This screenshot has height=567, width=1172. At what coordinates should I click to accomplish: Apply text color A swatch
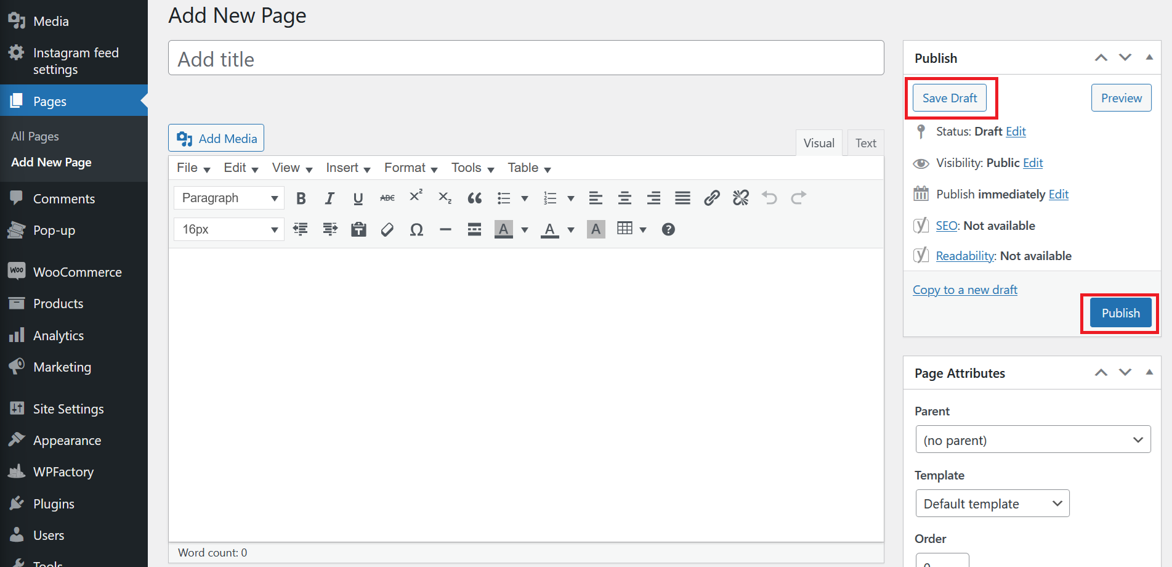pyautogui.click(x=550, y=229)
